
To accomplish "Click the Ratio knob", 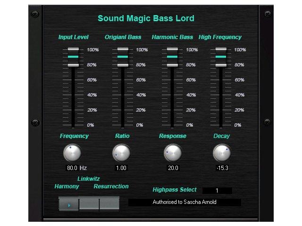I will (121, 153).
